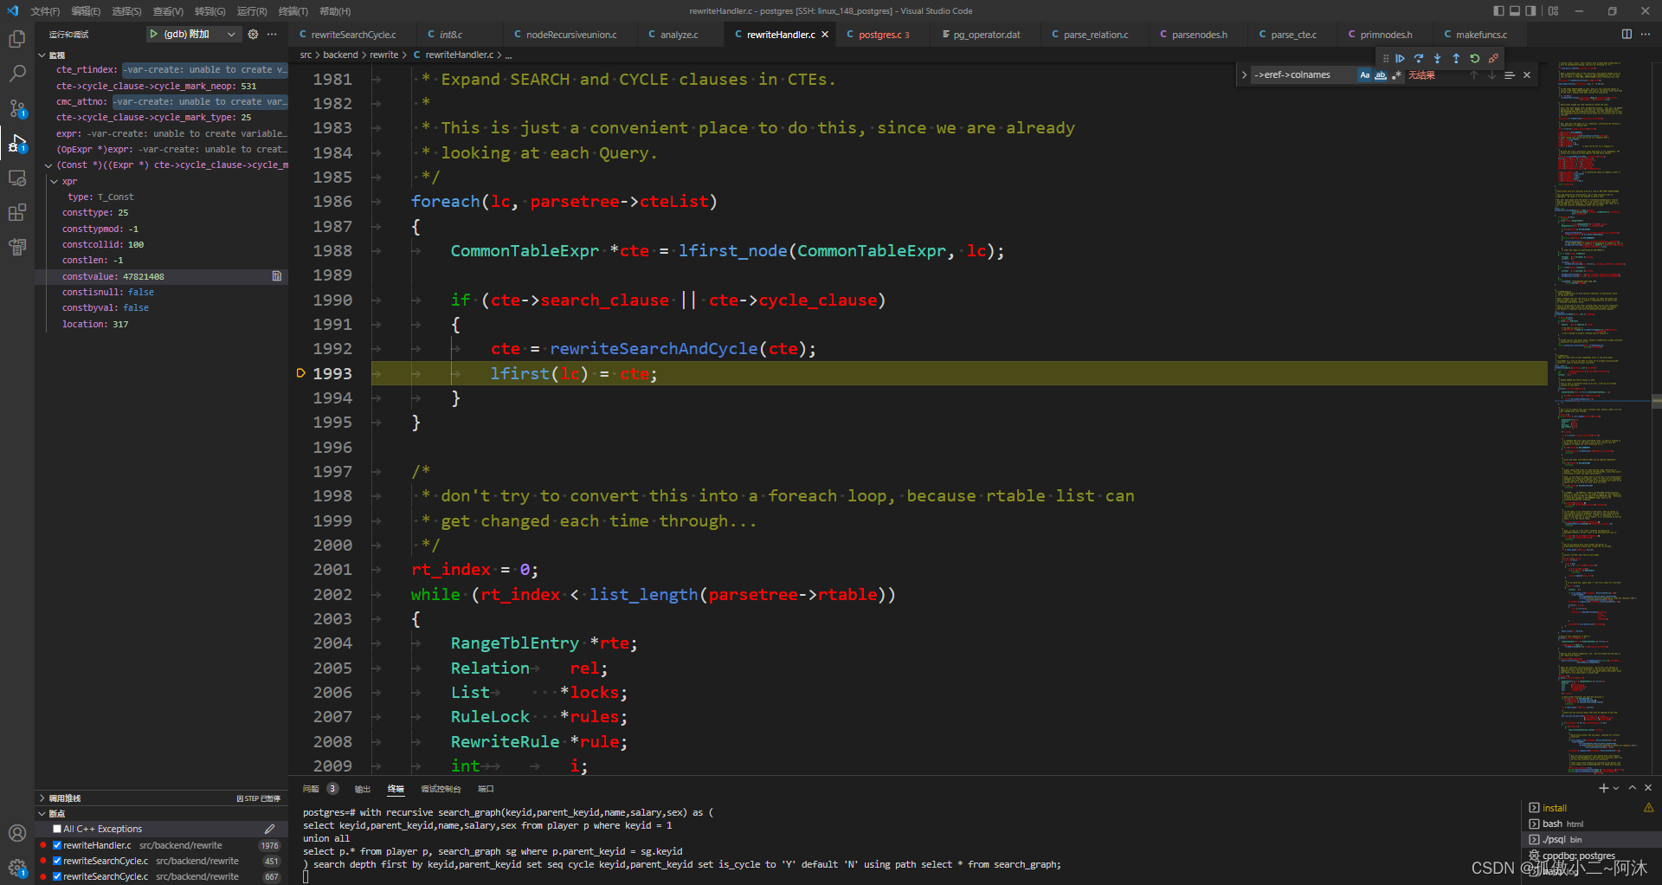Copy constvalue in watch panel
1662x885 pixels.
277,276
